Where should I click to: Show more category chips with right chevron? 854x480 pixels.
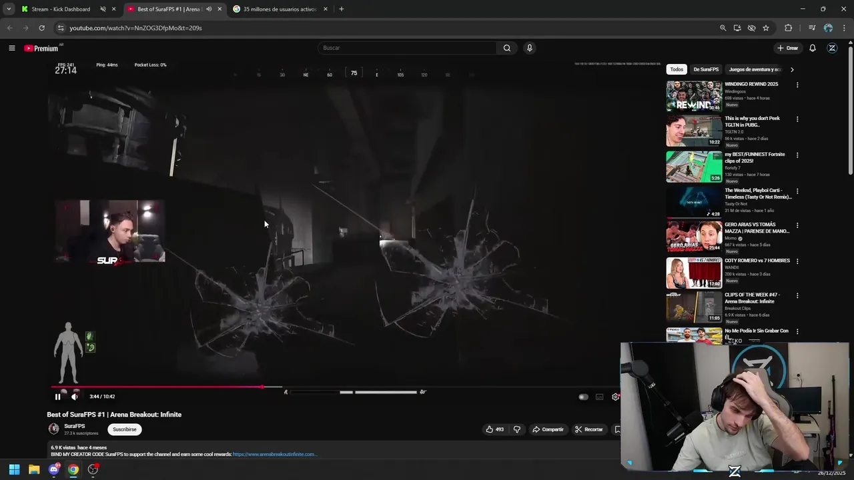[792, 69]
